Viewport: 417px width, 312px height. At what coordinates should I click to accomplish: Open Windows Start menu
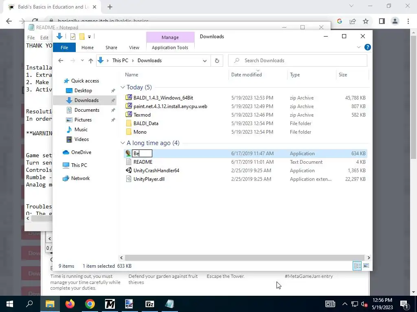click(x=10, y=304)
